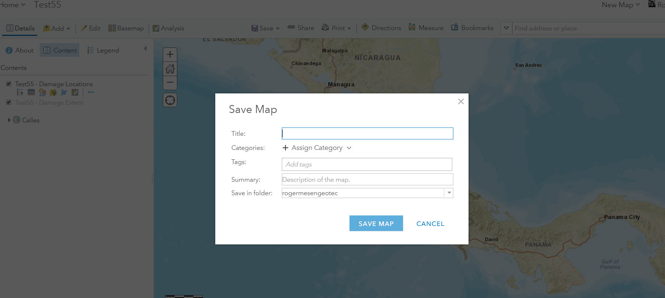Change style of Damage Locations layer
Viewport: 665px width, 298px height.
pyautogui.click(x=42, y=92)
